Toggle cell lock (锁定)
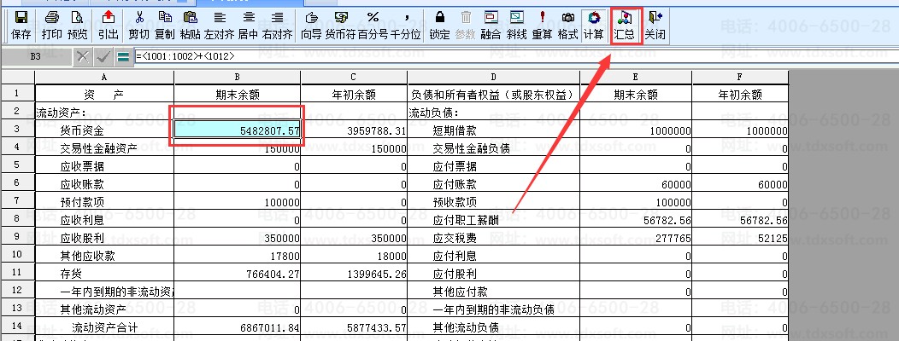Screen dimensions: 899x341 (x=439, y=26)
